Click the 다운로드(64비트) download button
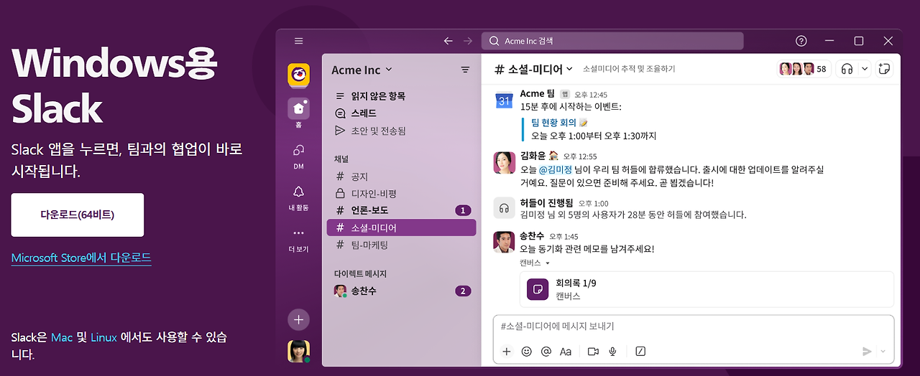 click(78, 215)
